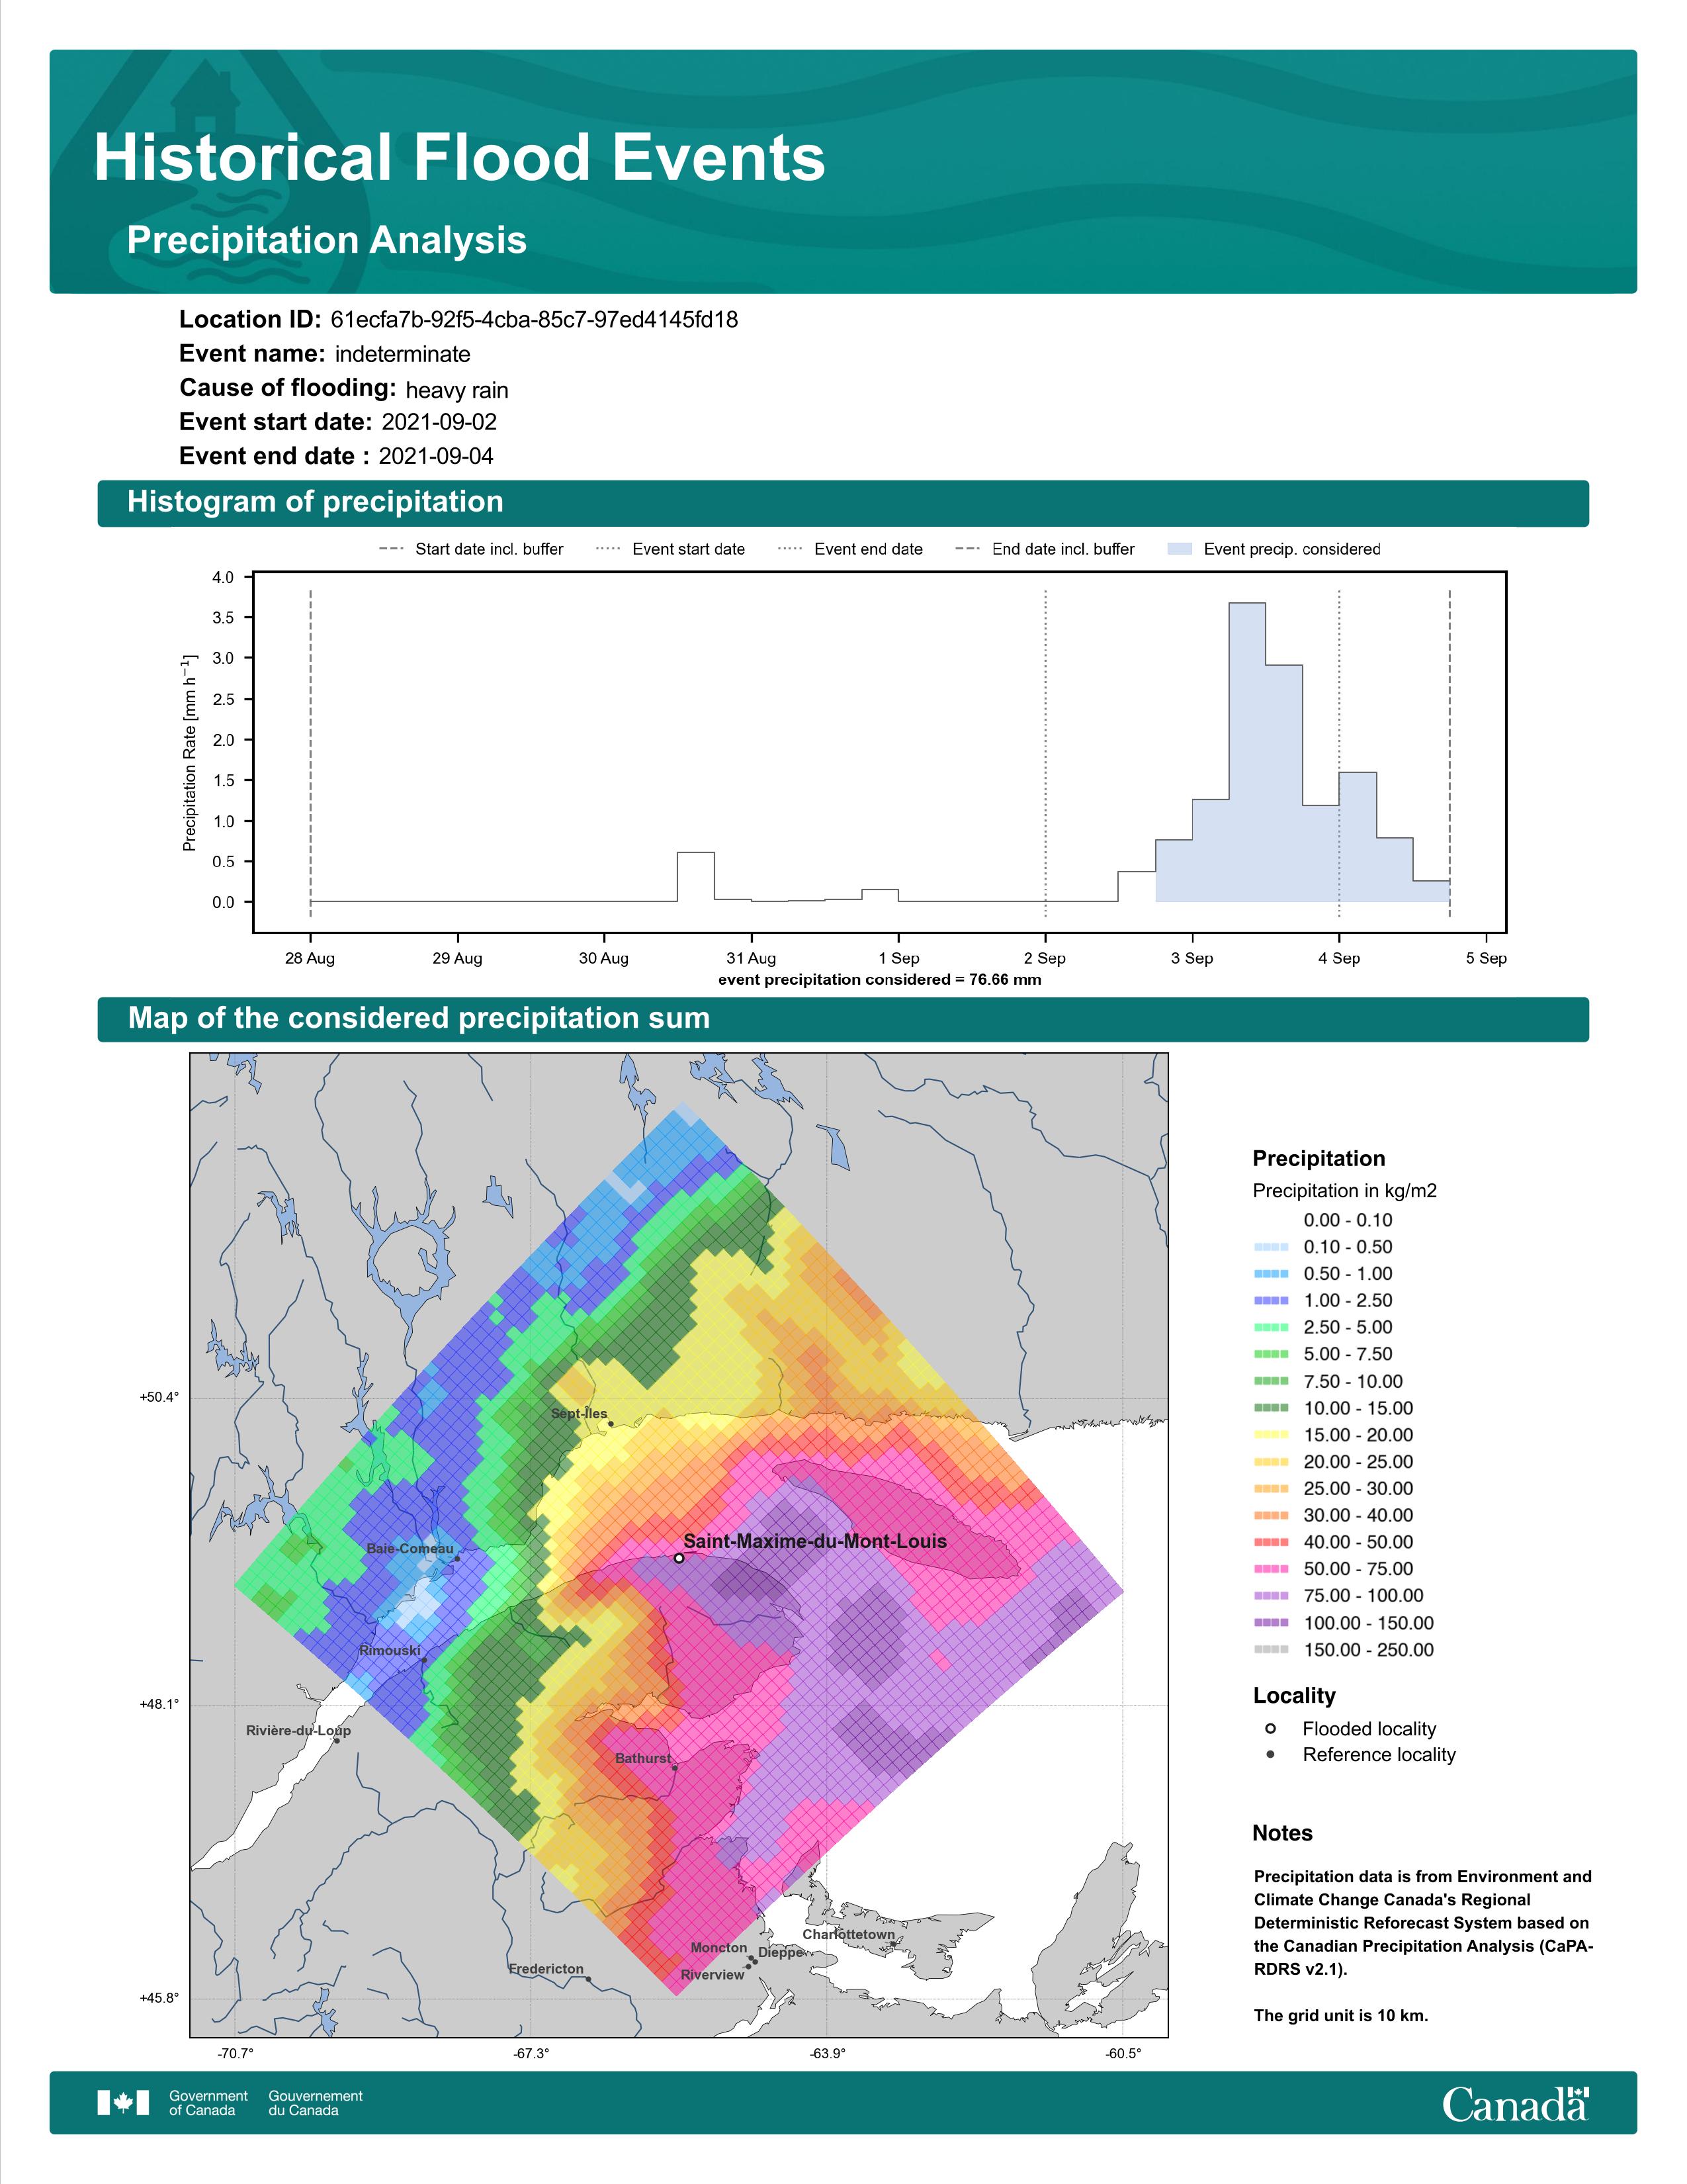Click the 'event precipitation considered = 76.66 mm' caption
The width and height of the screenshot is (1687, 2184).
coord(879,980)
